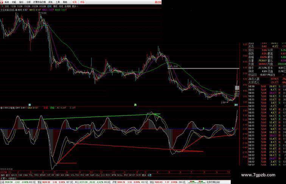
Task: Expand the 扩展 panel at bottom left
Action: click(x=3, y=178)
